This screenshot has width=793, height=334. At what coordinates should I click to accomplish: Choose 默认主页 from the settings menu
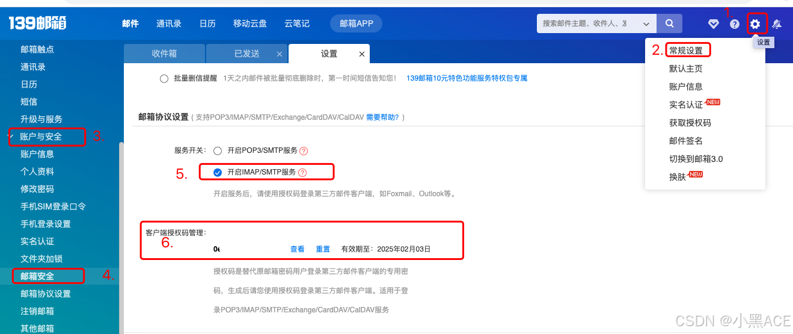686,69
